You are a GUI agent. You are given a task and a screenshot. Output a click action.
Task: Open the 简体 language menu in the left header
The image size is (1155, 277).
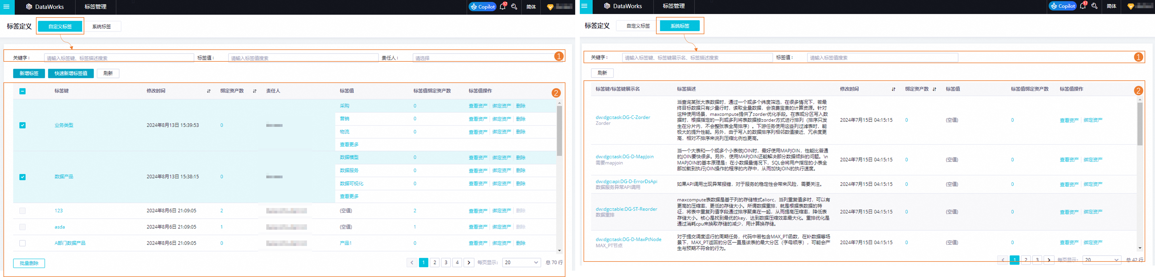[x=531, y=7]
